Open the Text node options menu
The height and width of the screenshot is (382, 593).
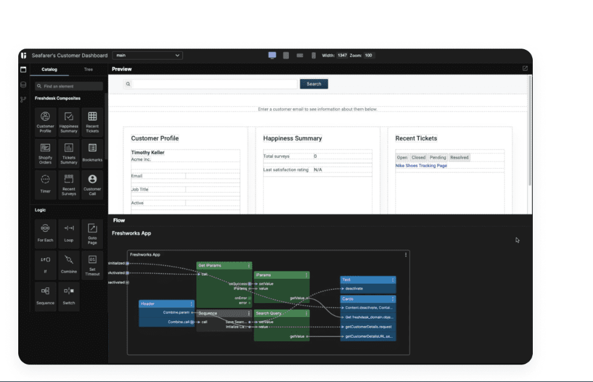[x=393, y=280]
